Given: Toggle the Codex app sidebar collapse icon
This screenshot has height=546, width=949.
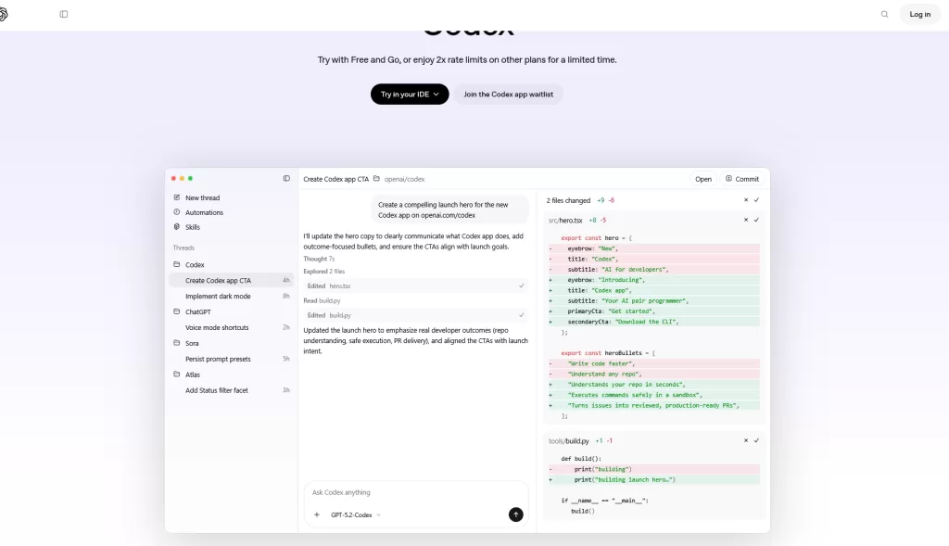Looking at the screenshot, I should click(286, 179).
